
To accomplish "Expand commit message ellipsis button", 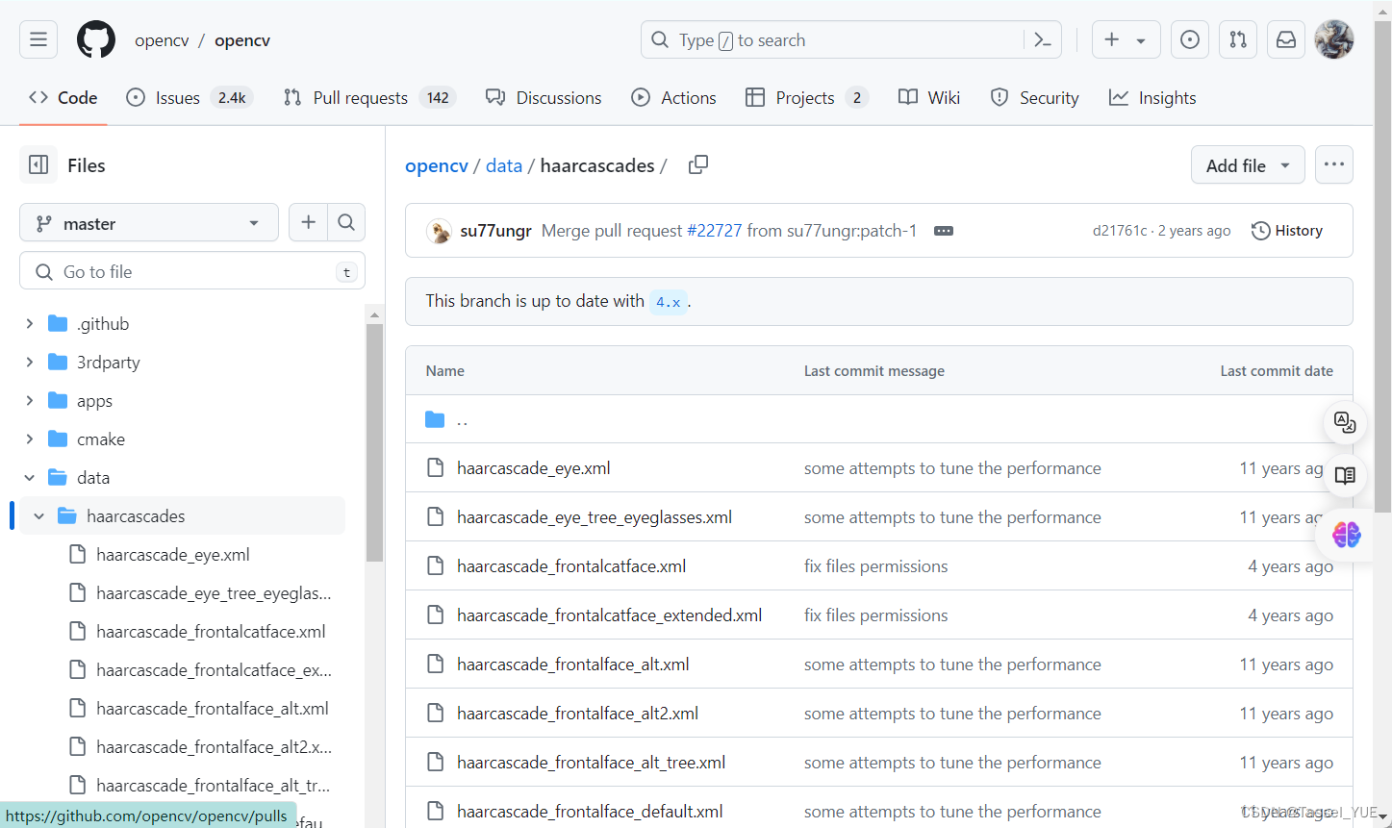I will pyautogui.click(x=944, y=231).
